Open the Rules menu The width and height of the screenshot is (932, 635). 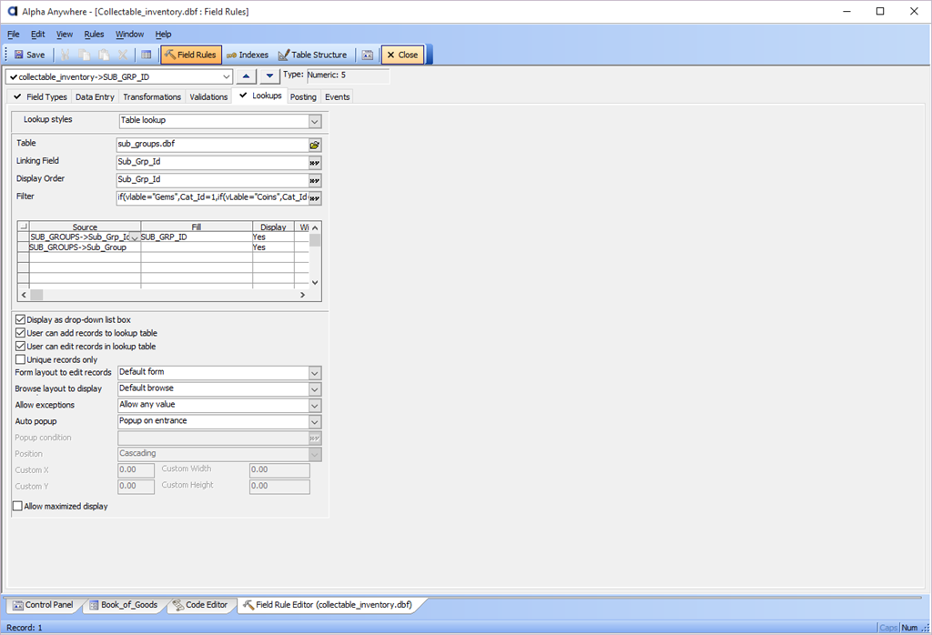click(94, 35)
